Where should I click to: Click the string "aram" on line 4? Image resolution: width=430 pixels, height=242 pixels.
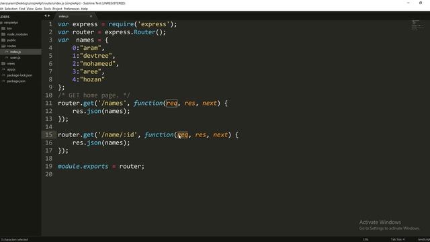(91, 48)
